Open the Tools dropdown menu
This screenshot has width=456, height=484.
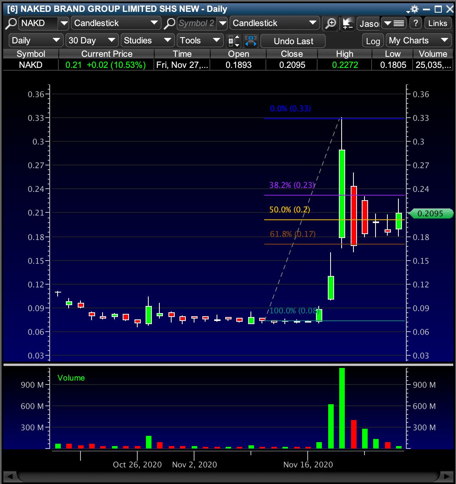coord(200,40)
